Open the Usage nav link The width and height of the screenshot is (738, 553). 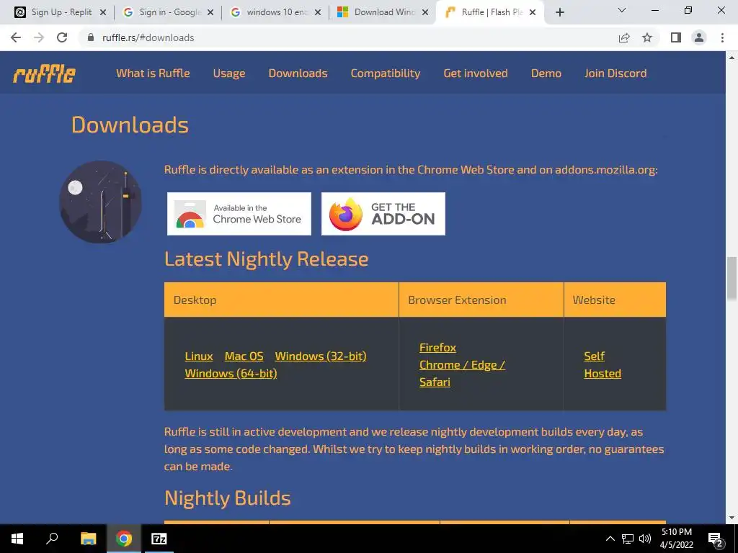click(229, 73)
